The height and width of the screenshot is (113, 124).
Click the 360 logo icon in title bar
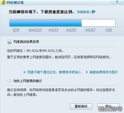click(3, 2)
